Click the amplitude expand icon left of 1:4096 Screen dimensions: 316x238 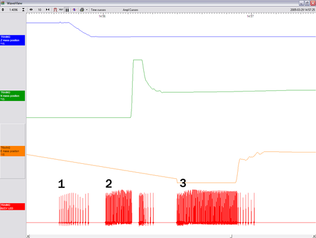pos(3,10)
